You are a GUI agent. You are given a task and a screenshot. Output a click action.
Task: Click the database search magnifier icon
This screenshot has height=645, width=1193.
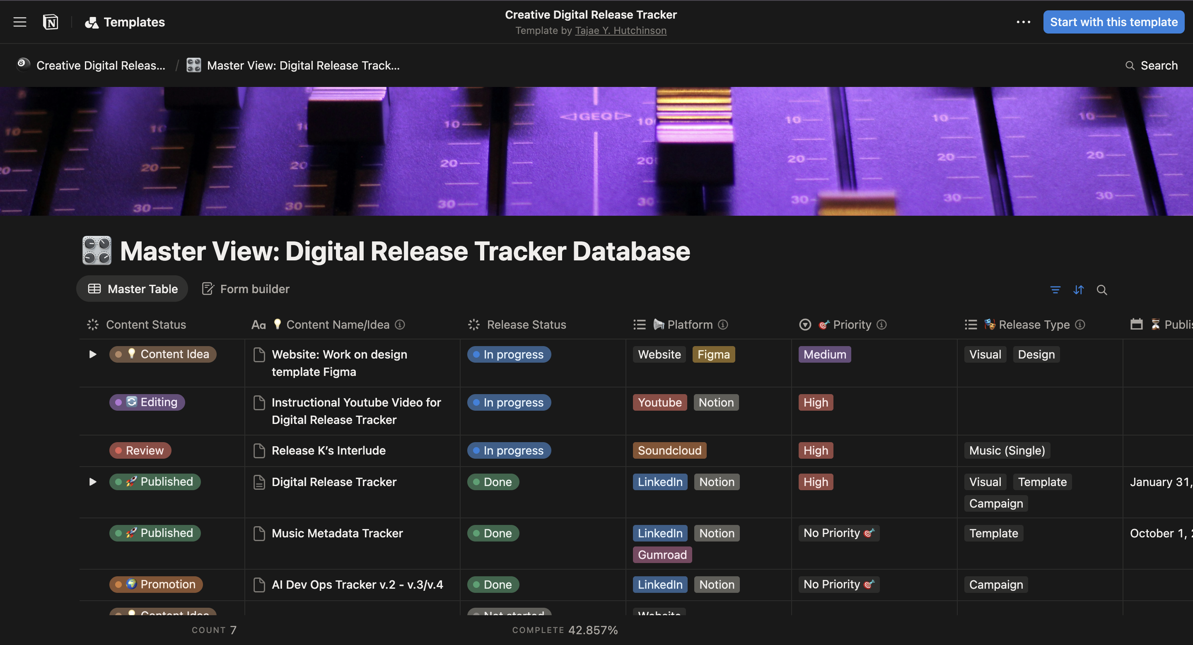coord(1102,290)
